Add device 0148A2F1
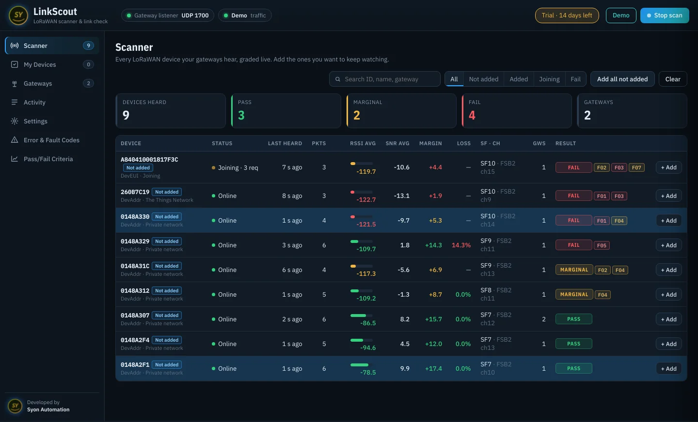This screenshot has height=422, width=698. pos(669,369)
